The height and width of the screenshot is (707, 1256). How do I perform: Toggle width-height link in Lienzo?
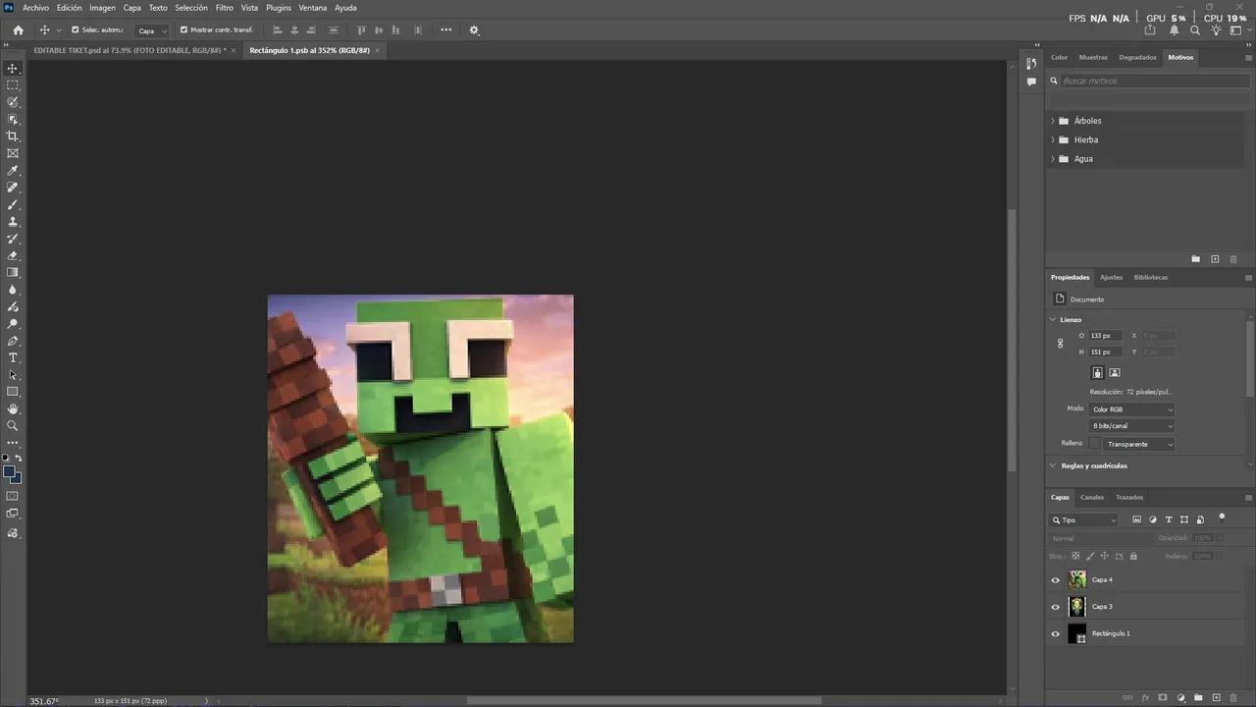tap(1061, 344)
